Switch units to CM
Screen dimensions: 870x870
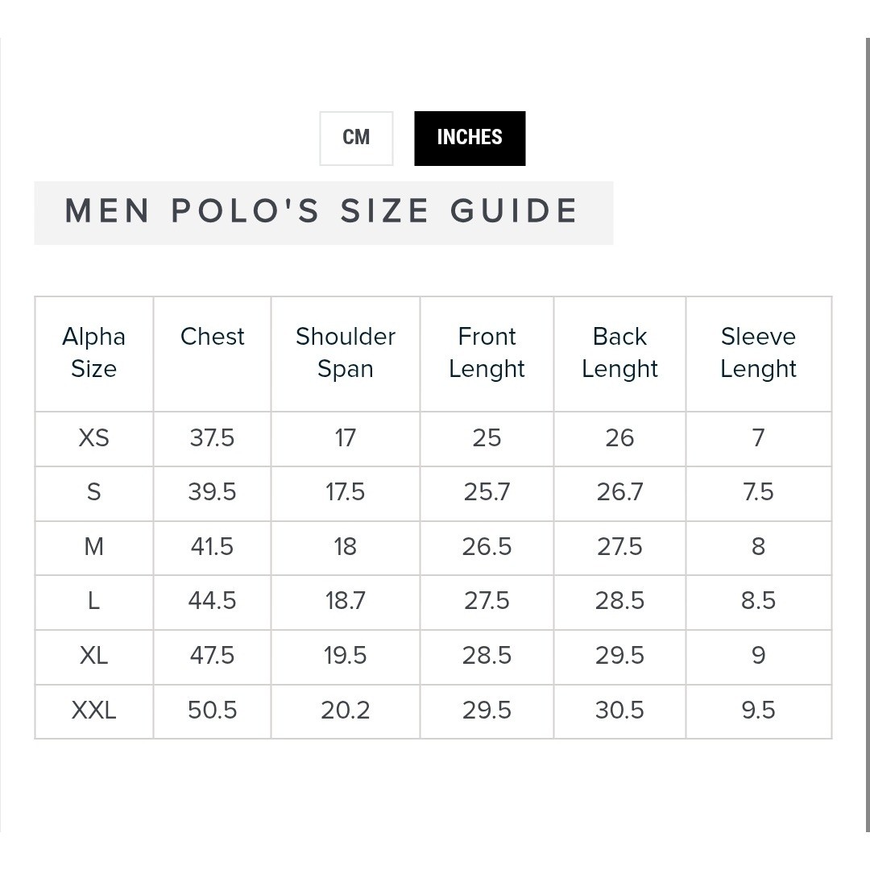tap(356, 139)
